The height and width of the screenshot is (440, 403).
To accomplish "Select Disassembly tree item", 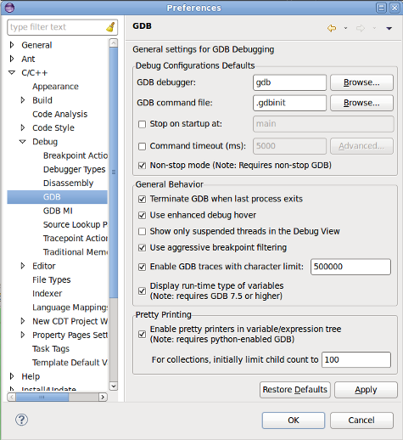I will click(68, 183).
